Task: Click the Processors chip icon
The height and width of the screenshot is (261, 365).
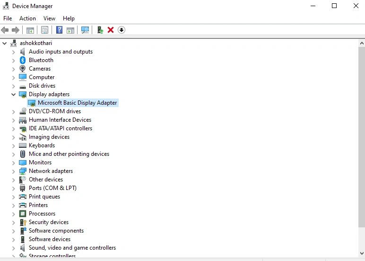Action: click(x=23, y=214)
